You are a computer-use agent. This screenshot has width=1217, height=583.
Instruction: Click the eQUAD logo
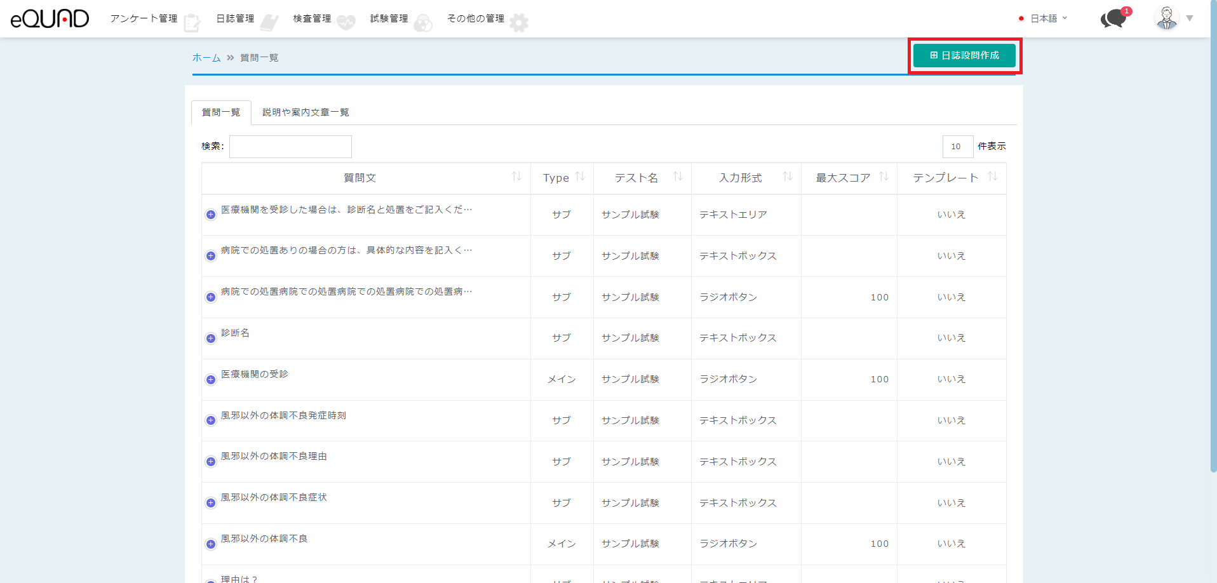click(x=50, y=18)
